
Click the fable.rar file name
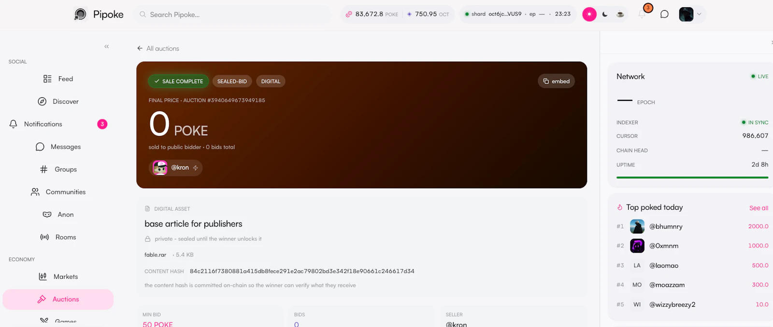[155, 255]
